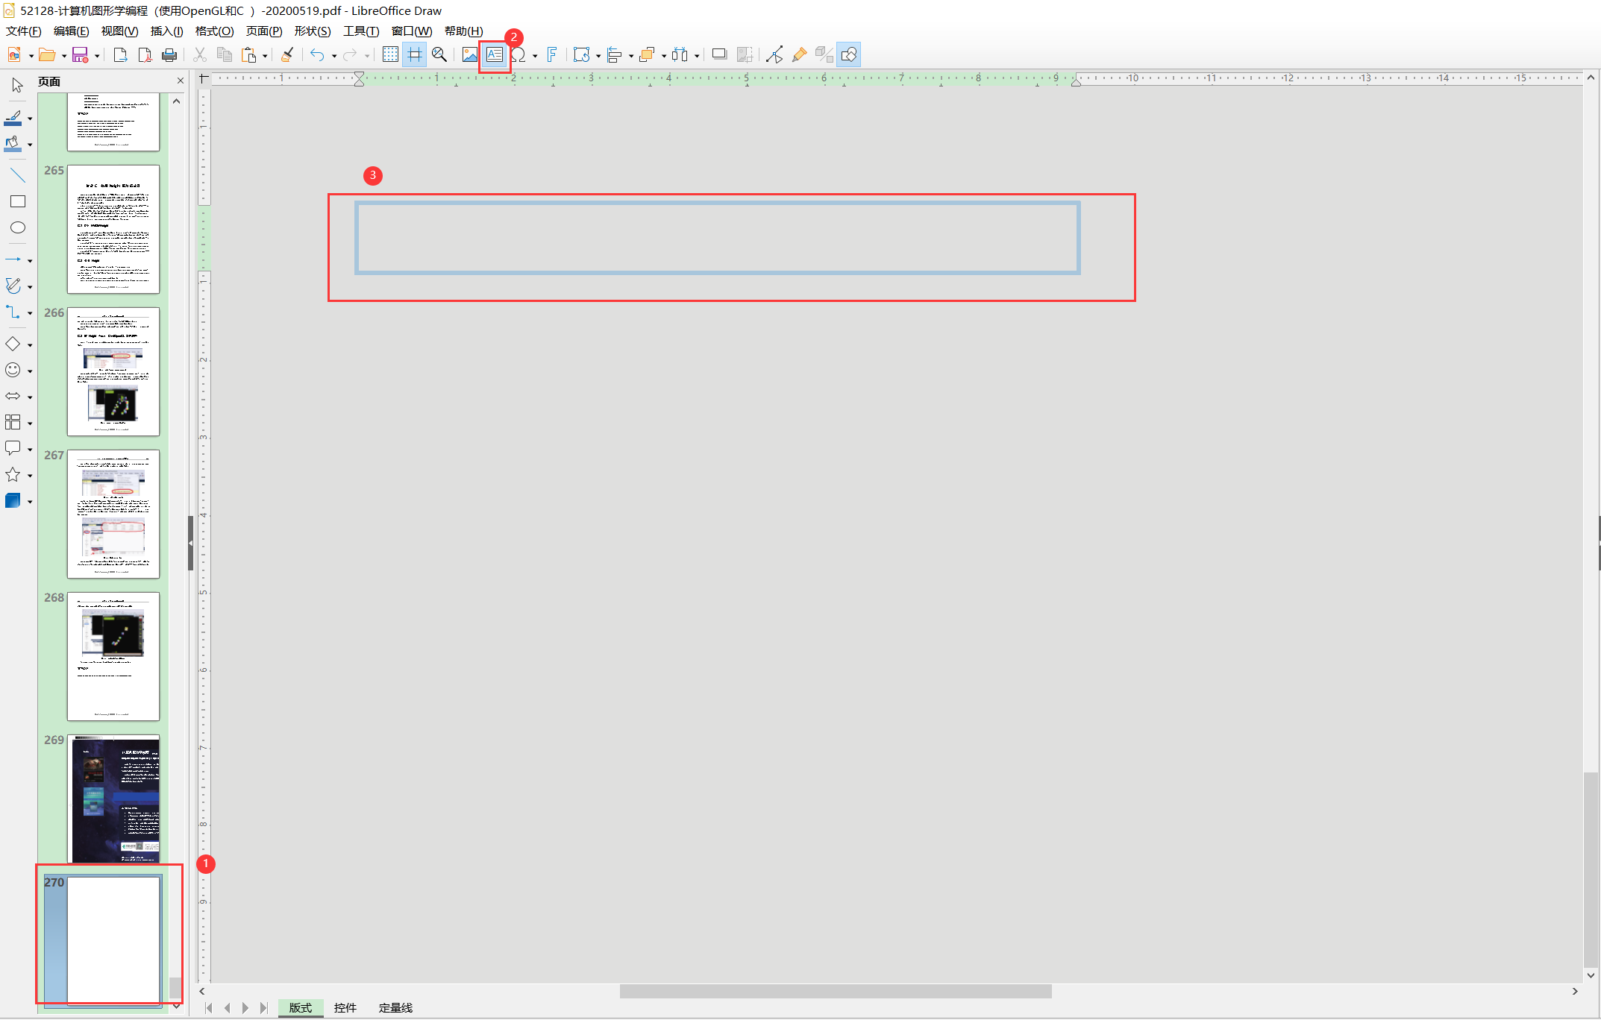Click the Align objects icon
This screenshot has width=1601, height=1020.
point(615,54)
